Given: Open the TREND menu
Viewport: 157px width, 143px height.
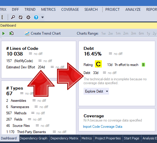Looking at the screenshot, I should click(x=30, y=10).
